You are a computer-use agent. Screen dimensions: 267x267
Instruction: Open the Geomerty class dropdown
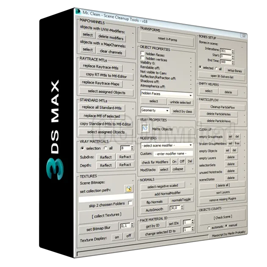[x=155, y=110]
